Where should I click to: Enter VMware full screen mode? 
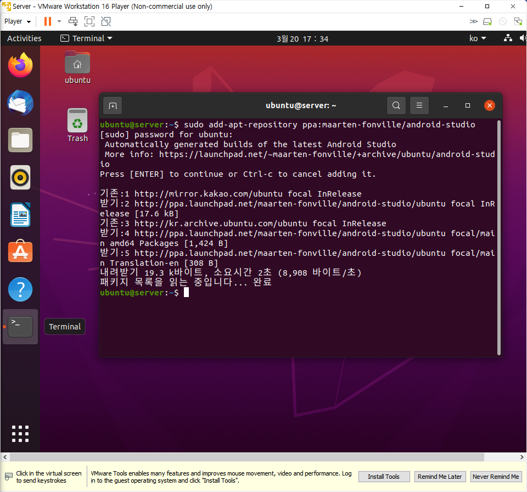(89, 21)
